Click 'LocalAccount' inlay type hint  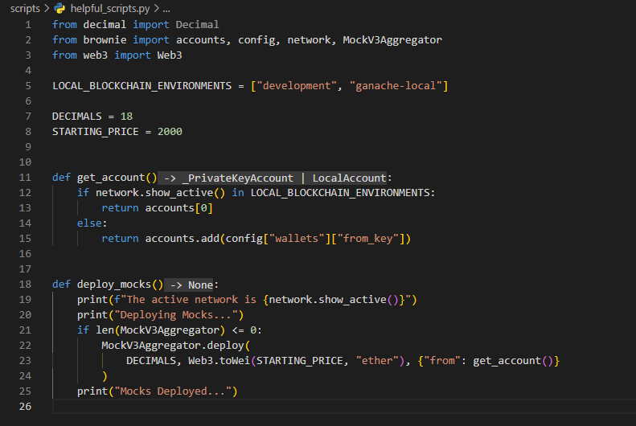coord(349,178)
